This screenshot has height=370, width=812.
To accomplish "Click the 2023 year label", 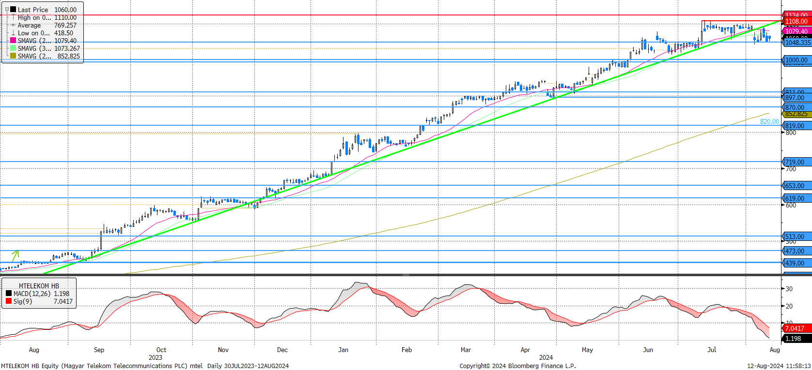I will pos(156,357).
